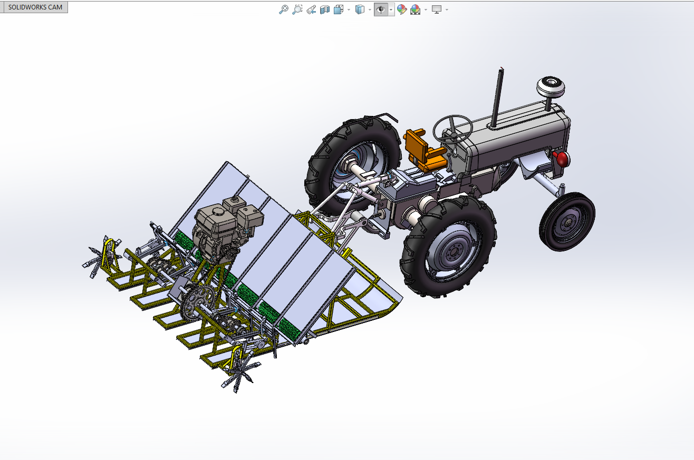Activate the Section View tool

coord(325,9)
